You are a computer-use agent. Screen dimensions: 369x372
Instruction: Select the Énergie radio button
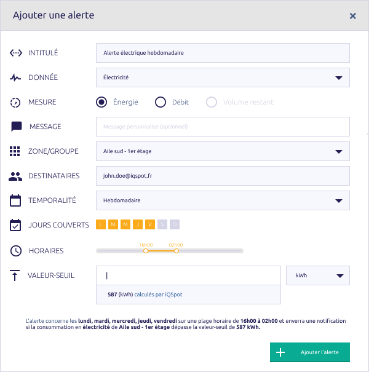tap(101, 102)
